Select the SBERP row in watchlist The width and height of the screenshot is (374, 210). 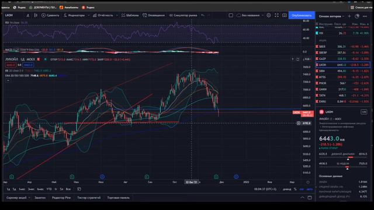click(343, 52)
